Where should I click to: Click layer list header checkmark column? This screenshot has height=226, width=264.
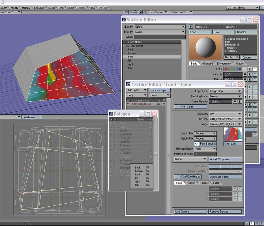pyautogui.click(x=128, y=100)
